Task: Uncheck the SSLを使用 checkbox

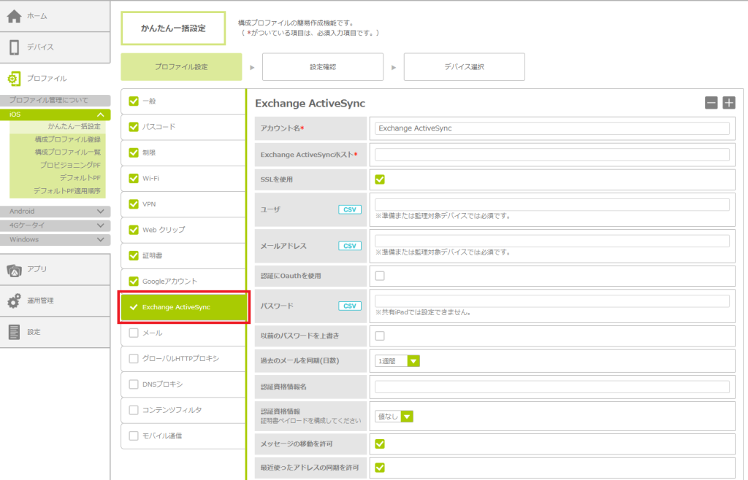Action: tap(380, 179)
